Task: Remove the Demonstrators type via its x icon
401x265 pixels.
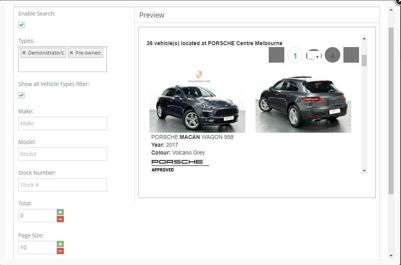Action: coord(24,53)
